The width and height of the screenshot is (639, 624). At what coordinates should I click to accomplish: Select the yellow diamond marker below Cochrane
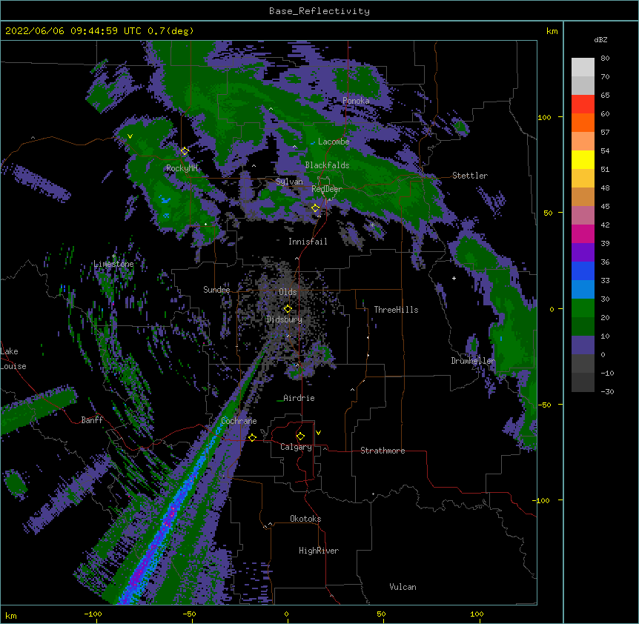(252, 437)
